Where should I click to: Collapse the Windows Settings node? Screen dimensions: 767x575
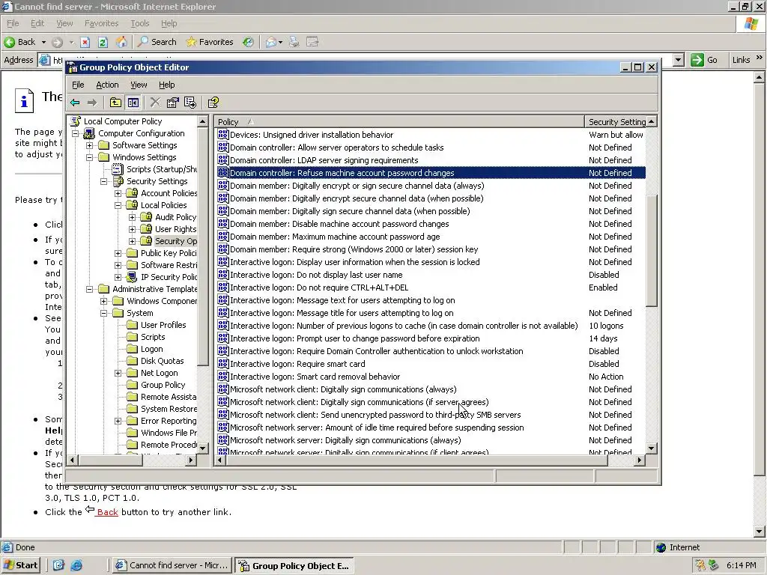point(90,157)
